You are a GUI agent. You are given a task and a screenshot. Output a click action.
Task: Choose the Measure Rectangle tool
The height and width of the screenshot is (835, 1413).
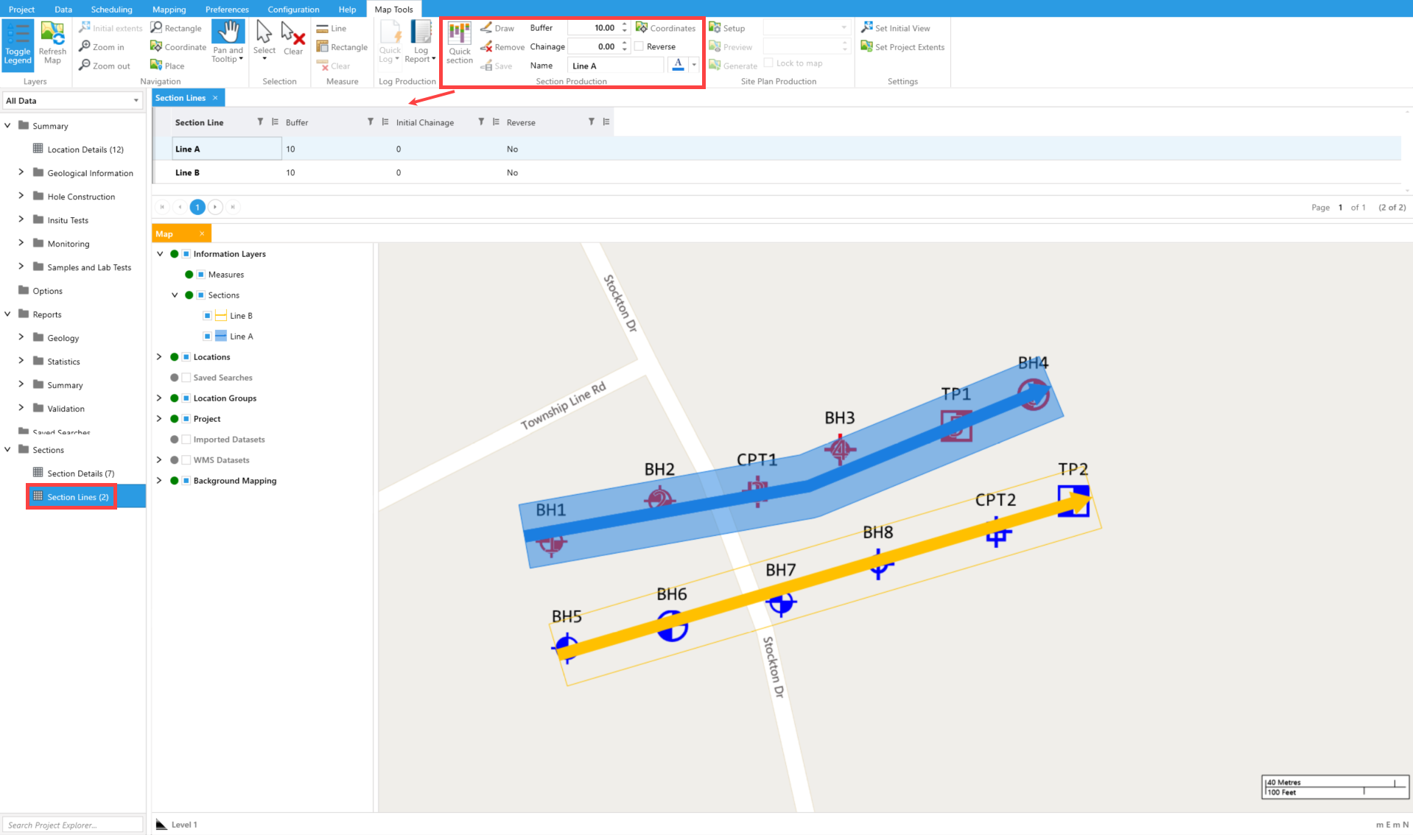tap(342, 47)
